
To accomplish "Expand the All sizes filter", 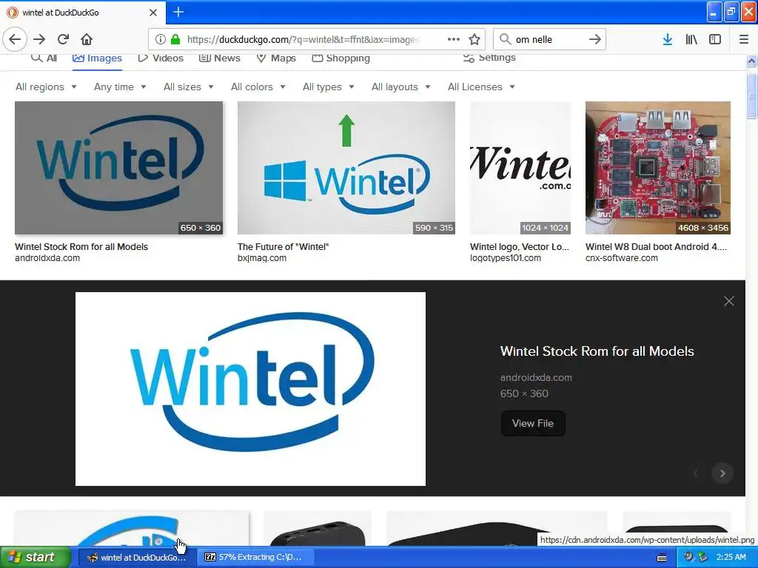I will click(x=189, y=87).
